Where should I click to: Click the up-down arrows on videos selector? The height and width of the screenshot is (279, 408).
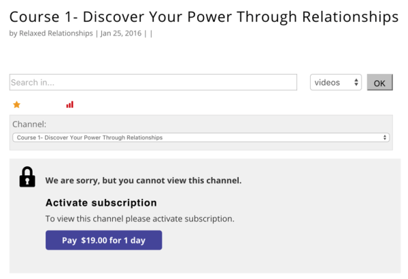coord(356,83)
